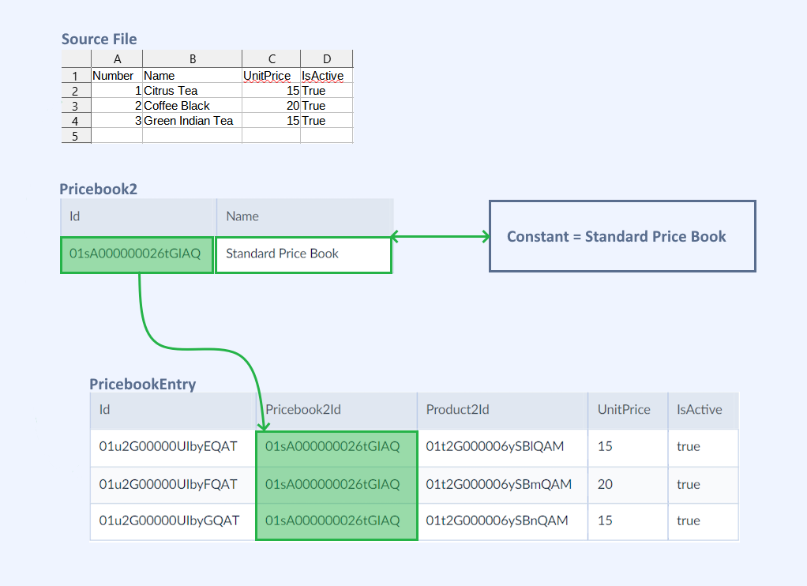Screen dimensions: 807x586
Task: Select Pricebook2Id in the UIbyFQAT row
Action: coord(336,485)
